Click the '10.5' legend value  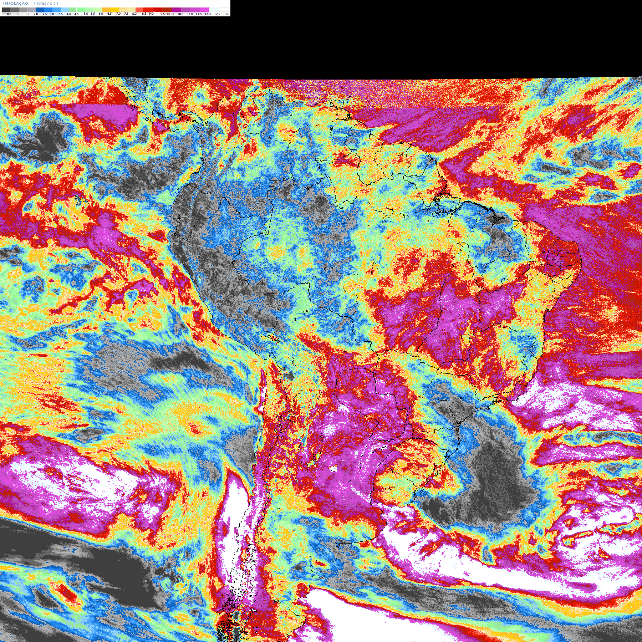pyautogui.click(x=180, y=14)
